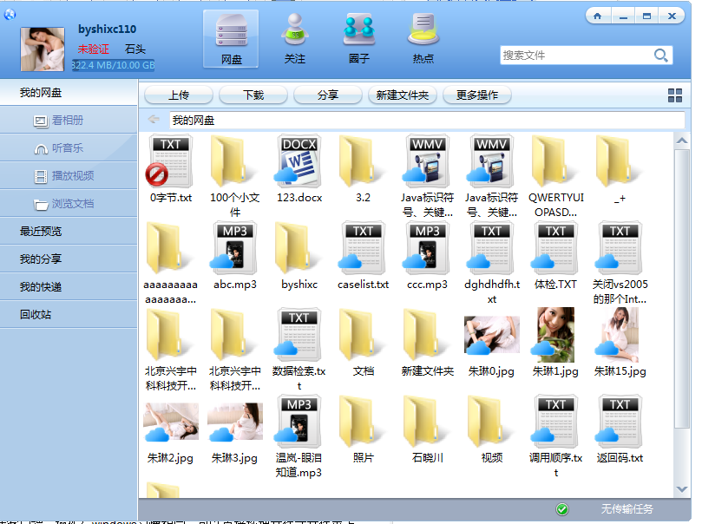702x524 pixels.
Task: Click the 分享 share button
Action: (328, 95)
